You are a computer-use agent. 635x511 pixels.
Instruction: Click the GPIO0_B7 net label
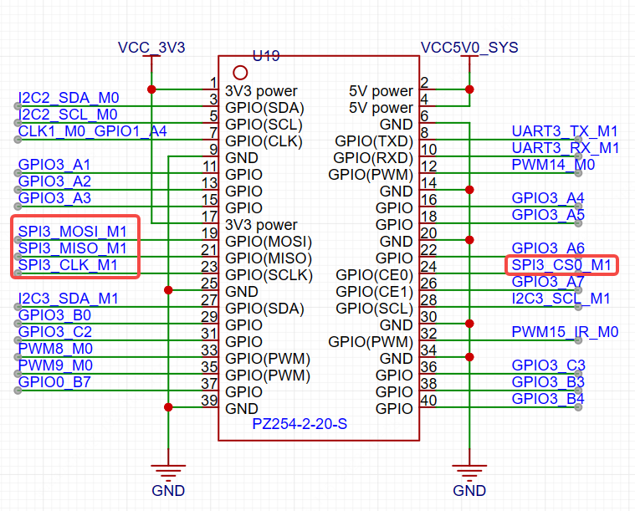coord(55,382)
